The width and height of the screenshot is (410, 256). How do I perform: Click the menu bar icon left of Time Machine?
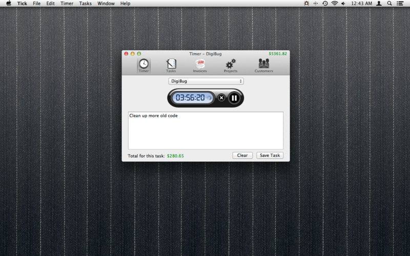click(x=316, y=4)
